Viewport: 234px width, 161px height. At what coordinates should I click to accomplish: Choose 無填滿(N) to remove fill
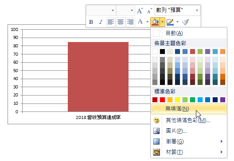(189, 109)
